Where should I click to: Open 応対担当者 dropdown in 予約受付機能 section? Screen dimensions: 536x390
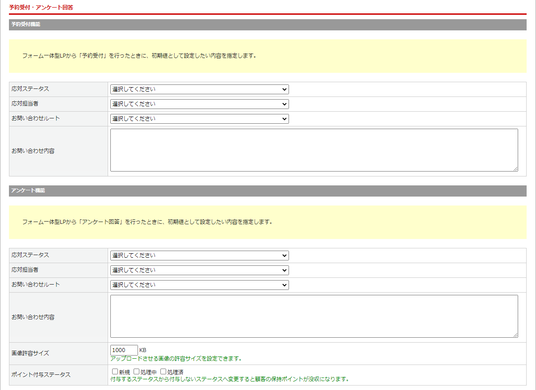click(199, 104)
